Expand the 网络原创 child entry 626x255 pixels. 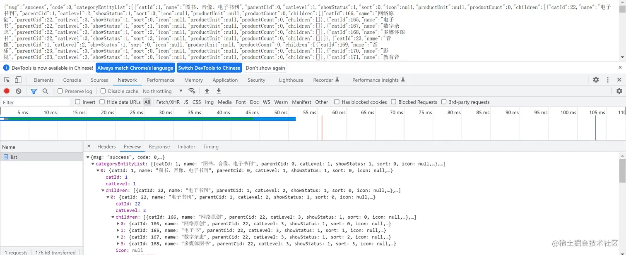point(118,224)
